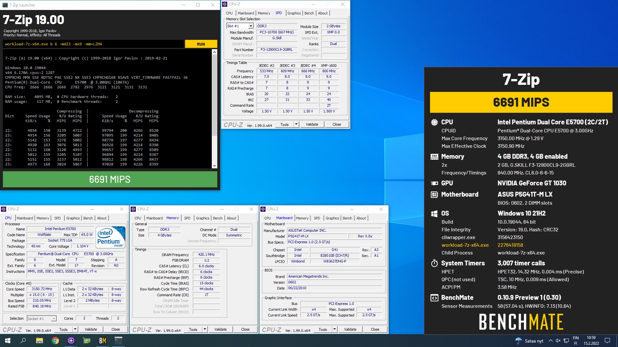This screenshot has height=347, width=618.
Task: Click CPU-Z Memory window title icon
Action: coord(133,209)
